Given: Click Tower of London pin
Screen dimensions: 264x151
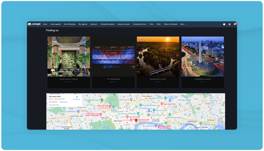Looking at the screenshot, I should [166, 123].
